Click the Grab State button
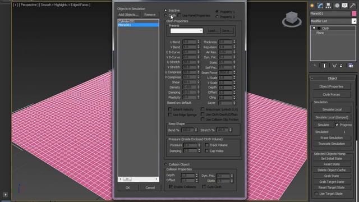The height and width of the screenshot is (202, 359). (332, 176)
